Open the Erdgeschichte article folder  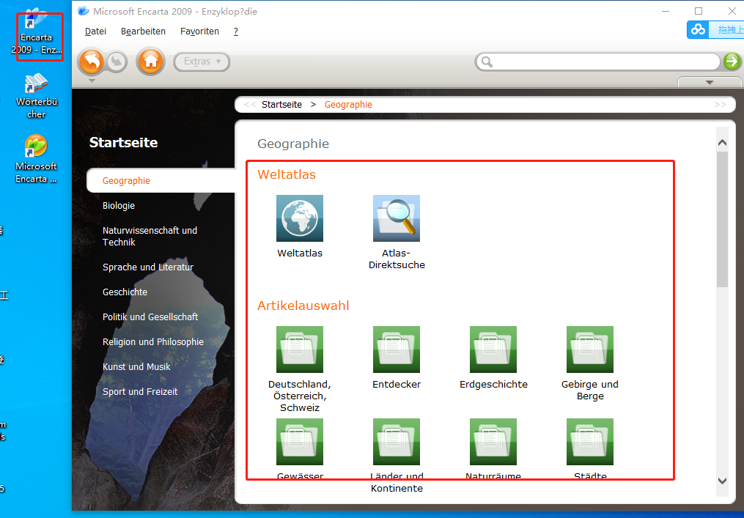(493, 349)
